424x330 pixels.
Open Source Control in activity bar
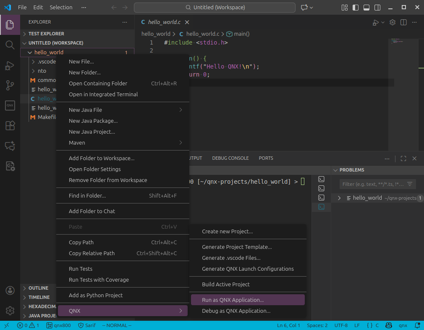coord(10,85)
